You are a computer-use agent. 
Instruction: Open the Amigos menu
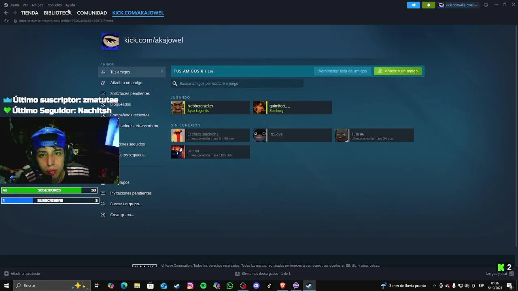coord(37,5)
